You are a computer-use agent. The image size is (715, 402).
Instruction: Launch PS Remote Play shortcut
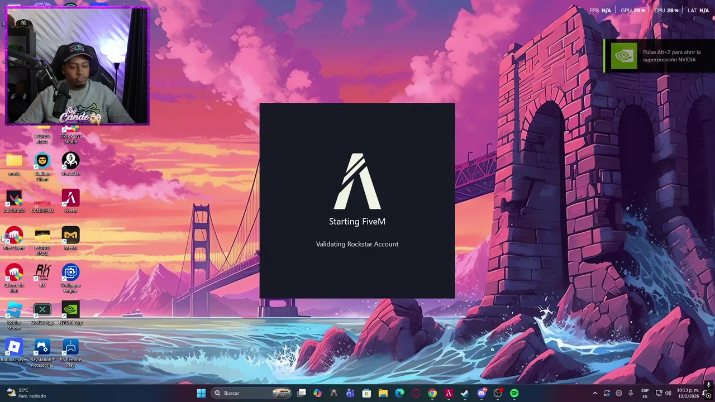70,353
